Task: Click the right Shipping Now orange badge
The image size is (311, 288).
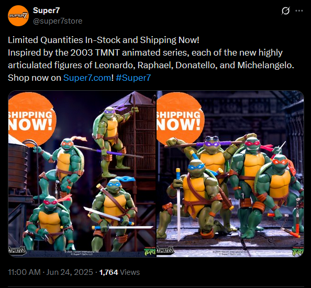Action: pos(180,119)
